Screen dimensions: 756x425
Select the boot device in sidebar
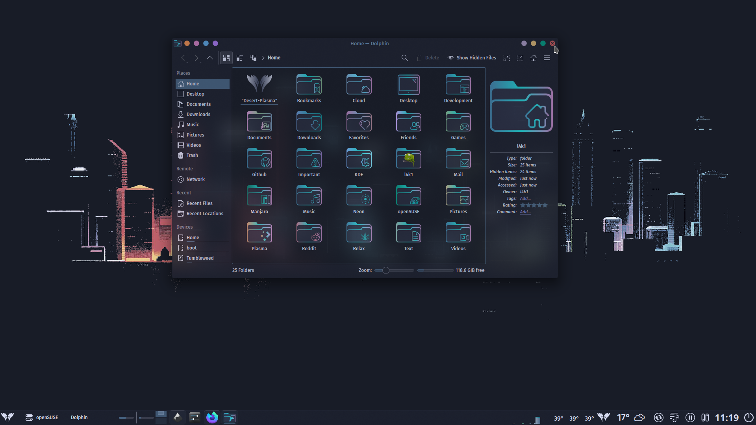pyautogui.click(x=202, y=248)
